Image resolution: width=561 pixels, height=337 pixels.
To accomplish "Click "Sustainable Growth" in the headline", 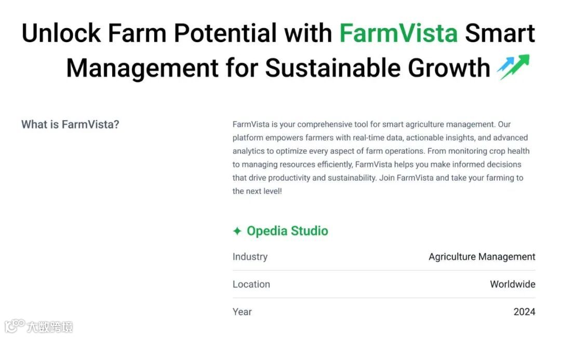I will [378, 68].
